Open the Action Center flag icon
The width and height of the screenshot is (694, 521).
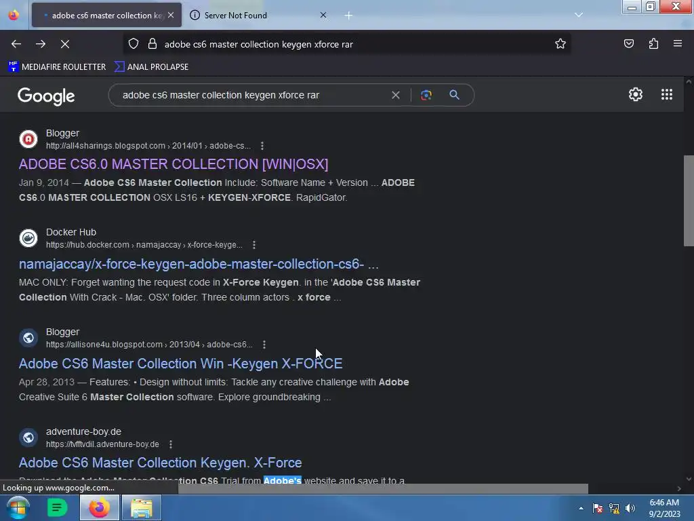(x=598, y=508)
